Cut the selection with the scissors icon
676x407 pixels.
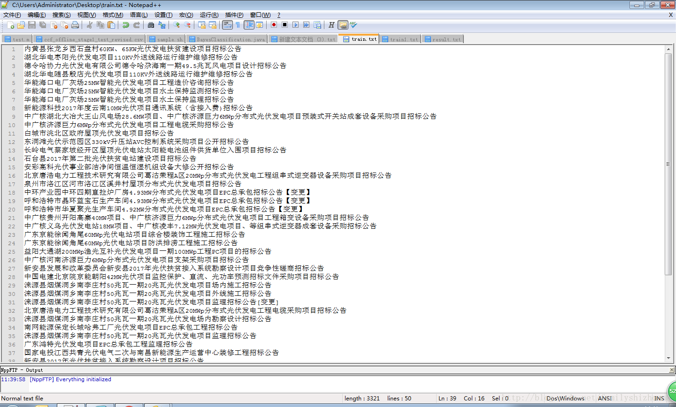pyautogui.click(x=89, y=25)
